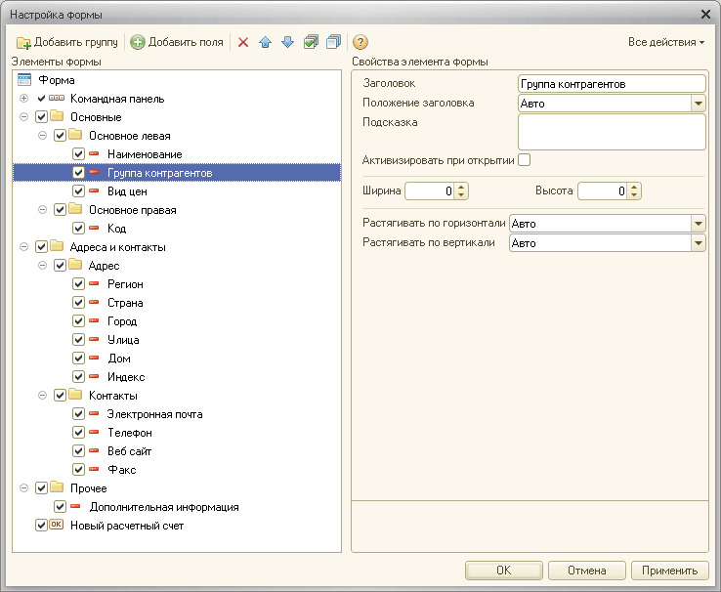This screenshot has width=721, height=592.
Task: Open help with the question mark icon
Action: click(x=360, y=42)
